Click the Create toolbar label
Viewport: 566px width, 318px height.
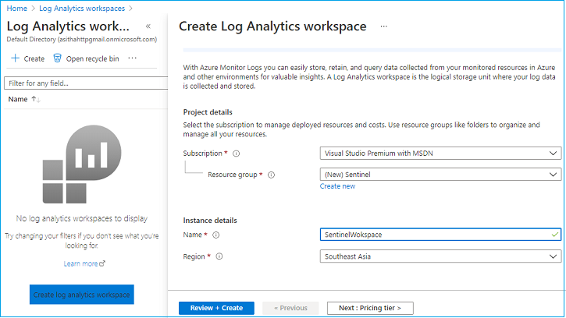[x=34, y=58]
